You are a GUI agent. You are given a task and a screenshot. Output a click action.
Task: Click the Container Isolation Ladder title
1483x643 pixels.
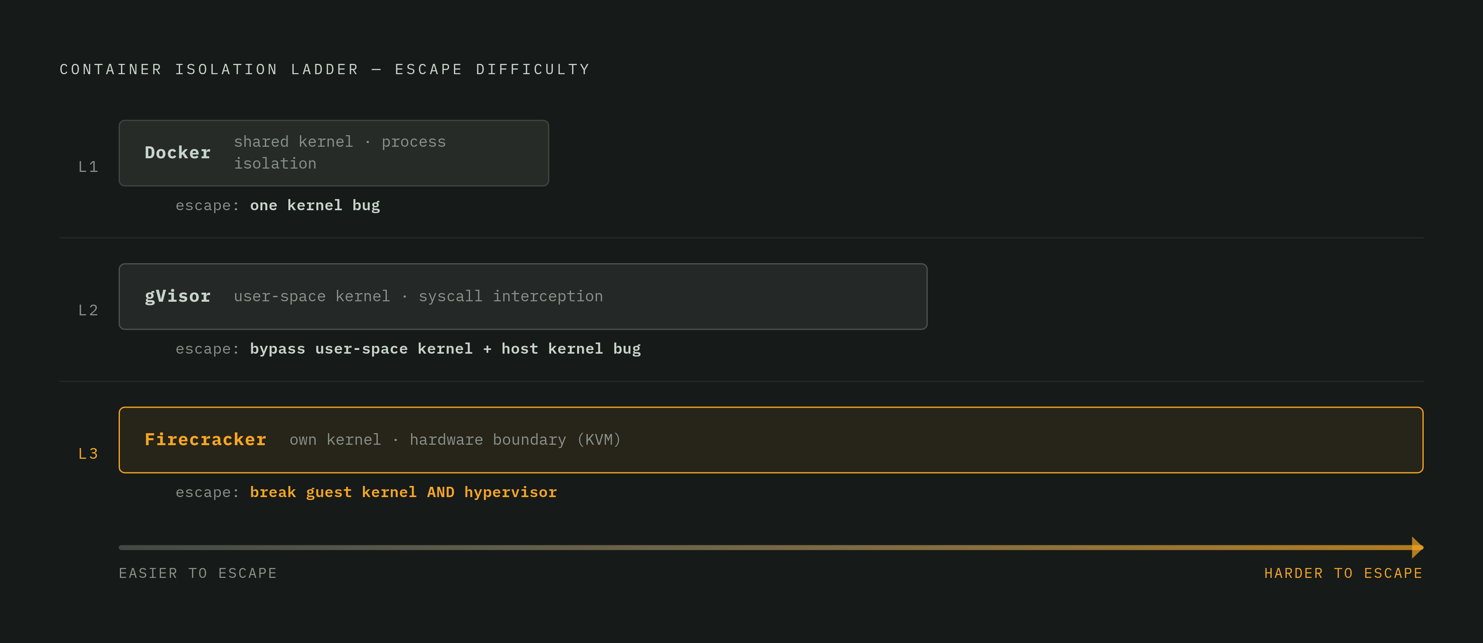point(325,69)
